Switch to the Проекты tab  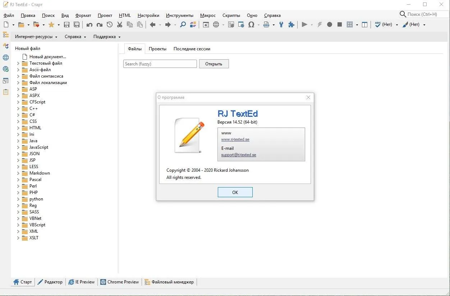pyautogui.click(x=157, y=49)
